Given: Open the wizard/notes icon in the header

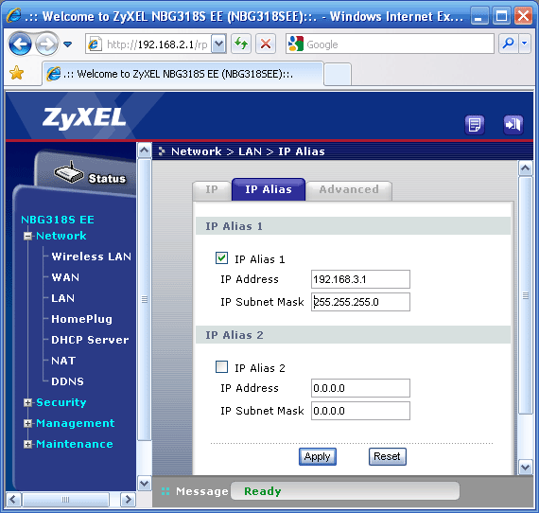Looking at the screenshot, I should (x=475, y=125).
